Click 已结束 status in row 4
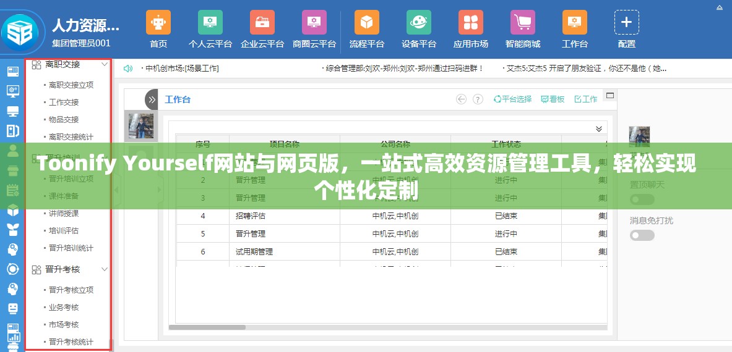The image size is (732, 352). point(506,216)
